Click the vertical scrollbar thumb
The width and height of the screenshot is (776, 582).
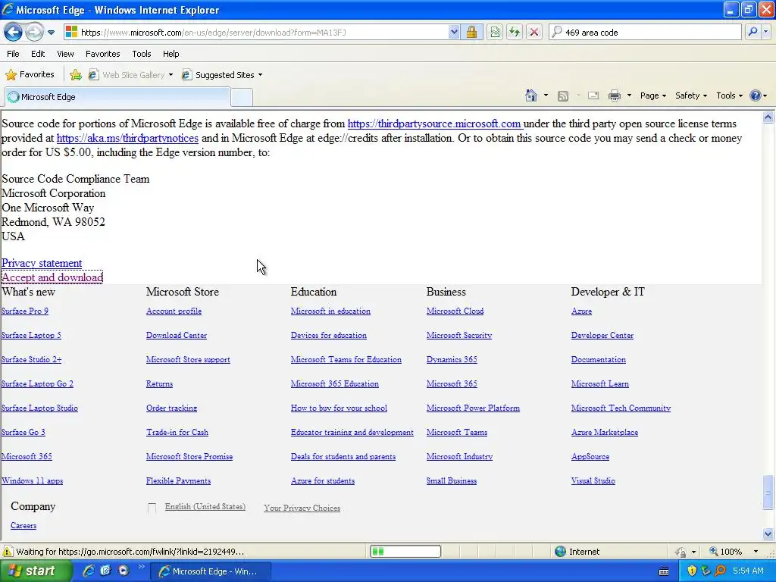[x=768, y=492]
